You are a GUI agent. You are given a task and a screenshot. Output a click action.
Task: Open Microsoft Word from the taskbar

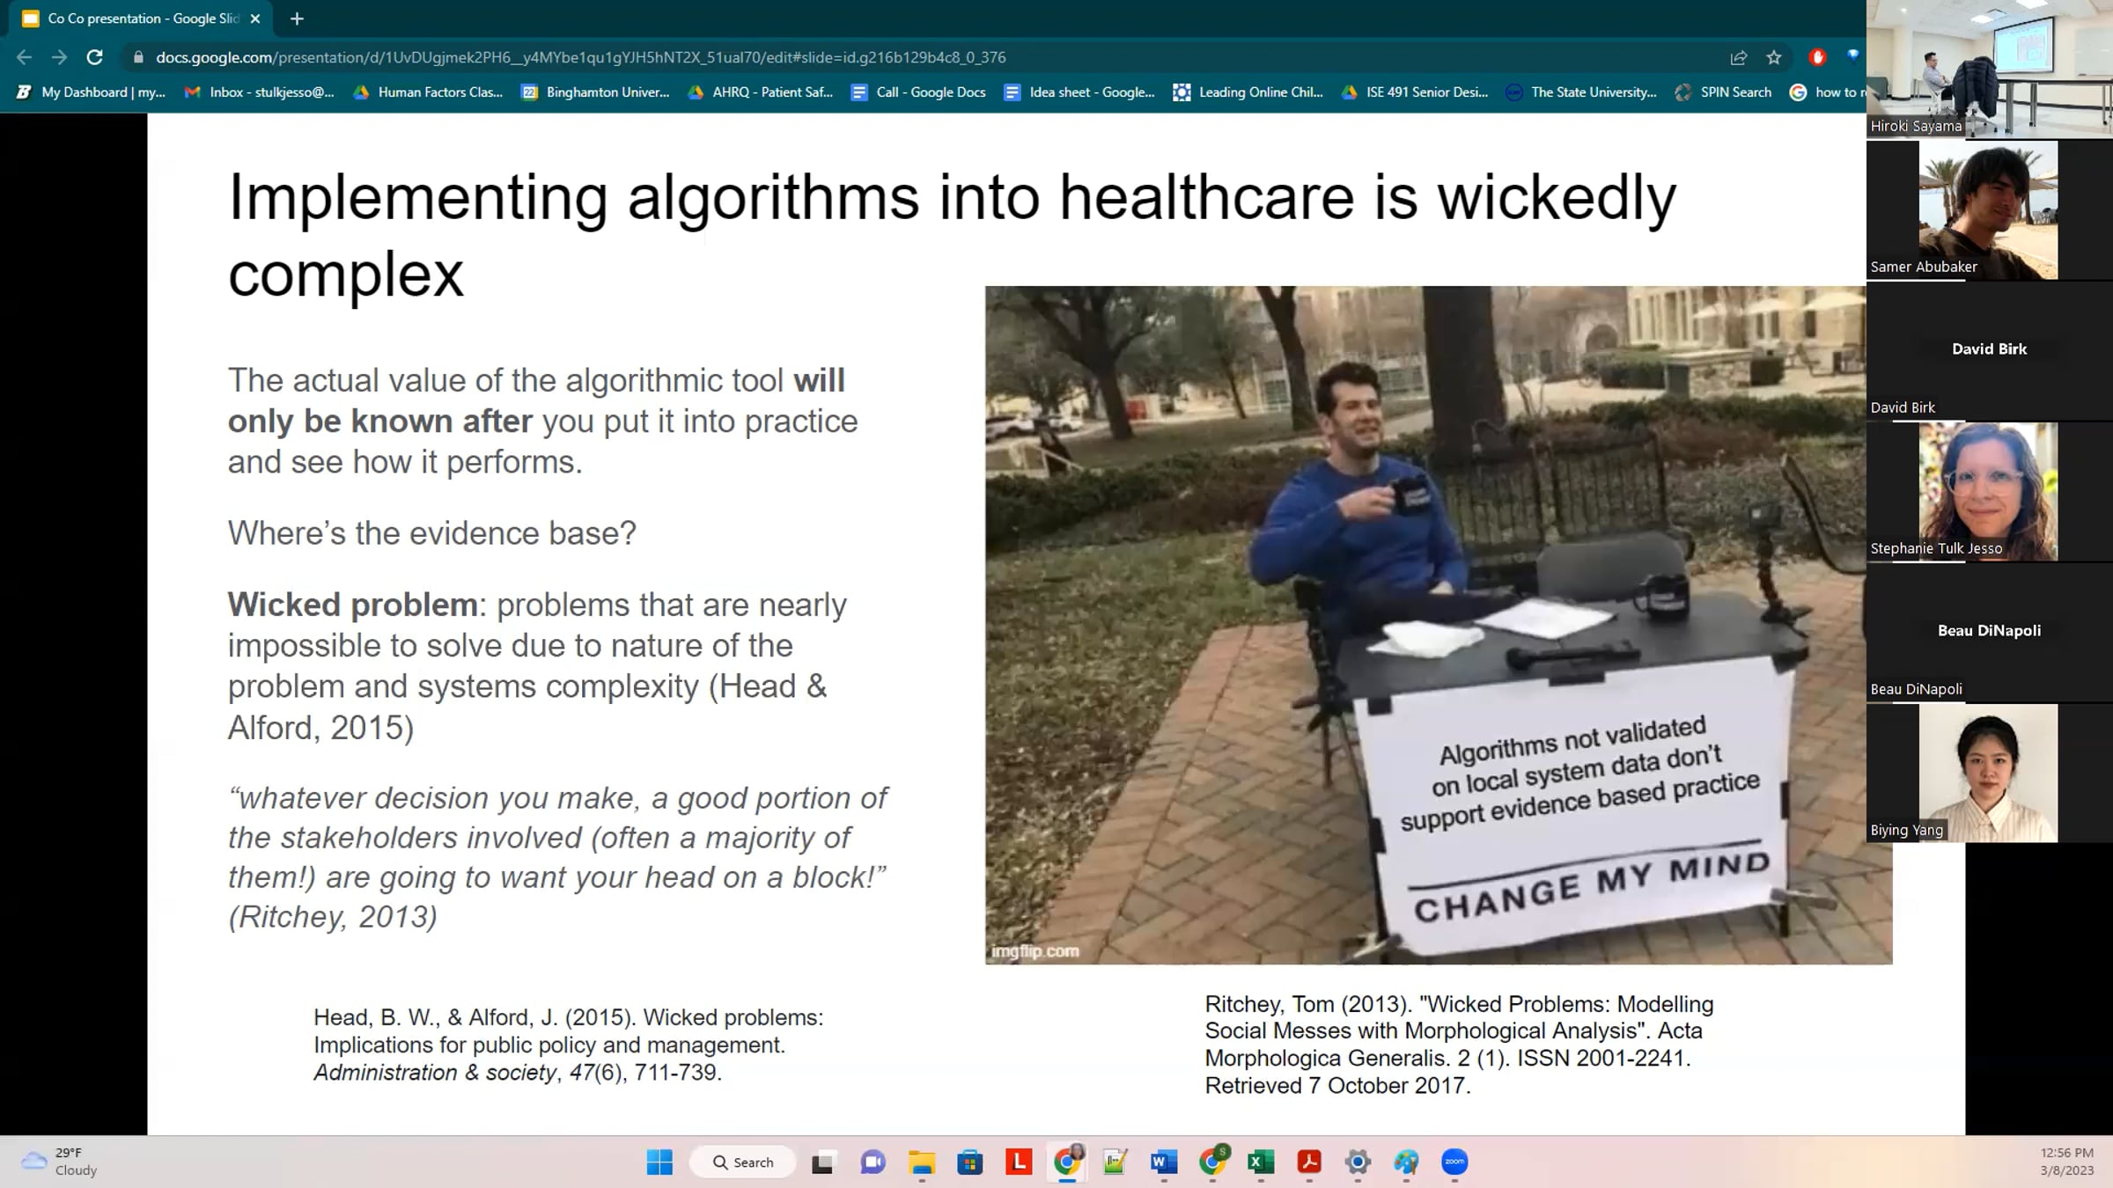(1164, 1162)
